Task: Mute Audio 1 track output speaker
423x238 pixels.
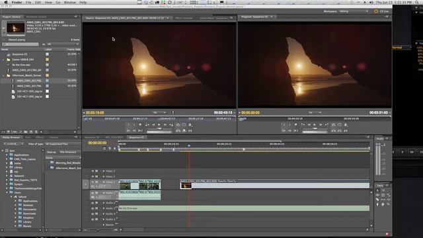Action: pos(93,193)
